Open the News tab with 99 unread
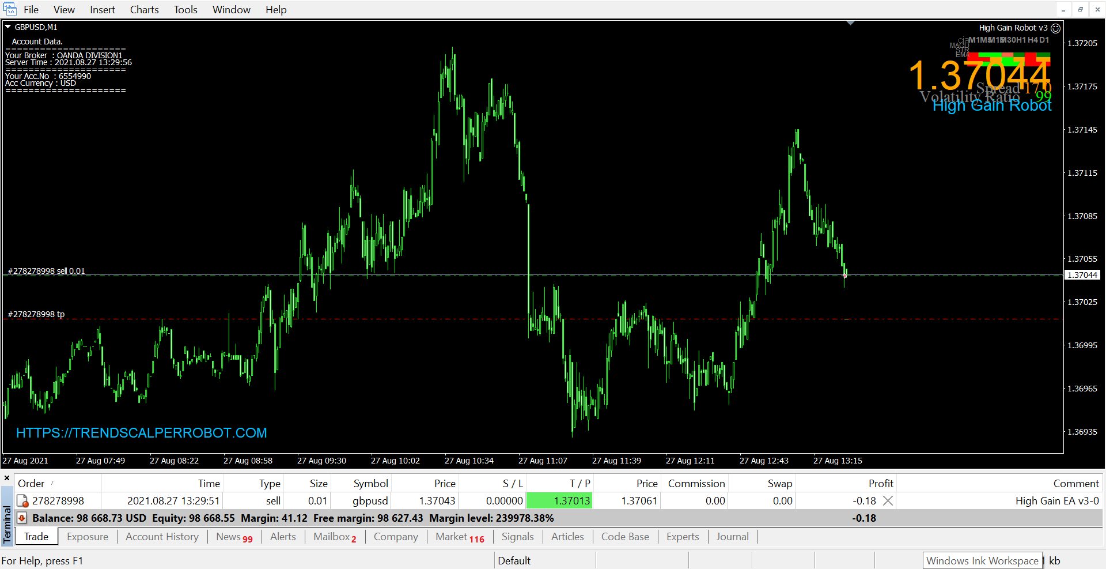Screen dimensions: 1106x569 234,537
